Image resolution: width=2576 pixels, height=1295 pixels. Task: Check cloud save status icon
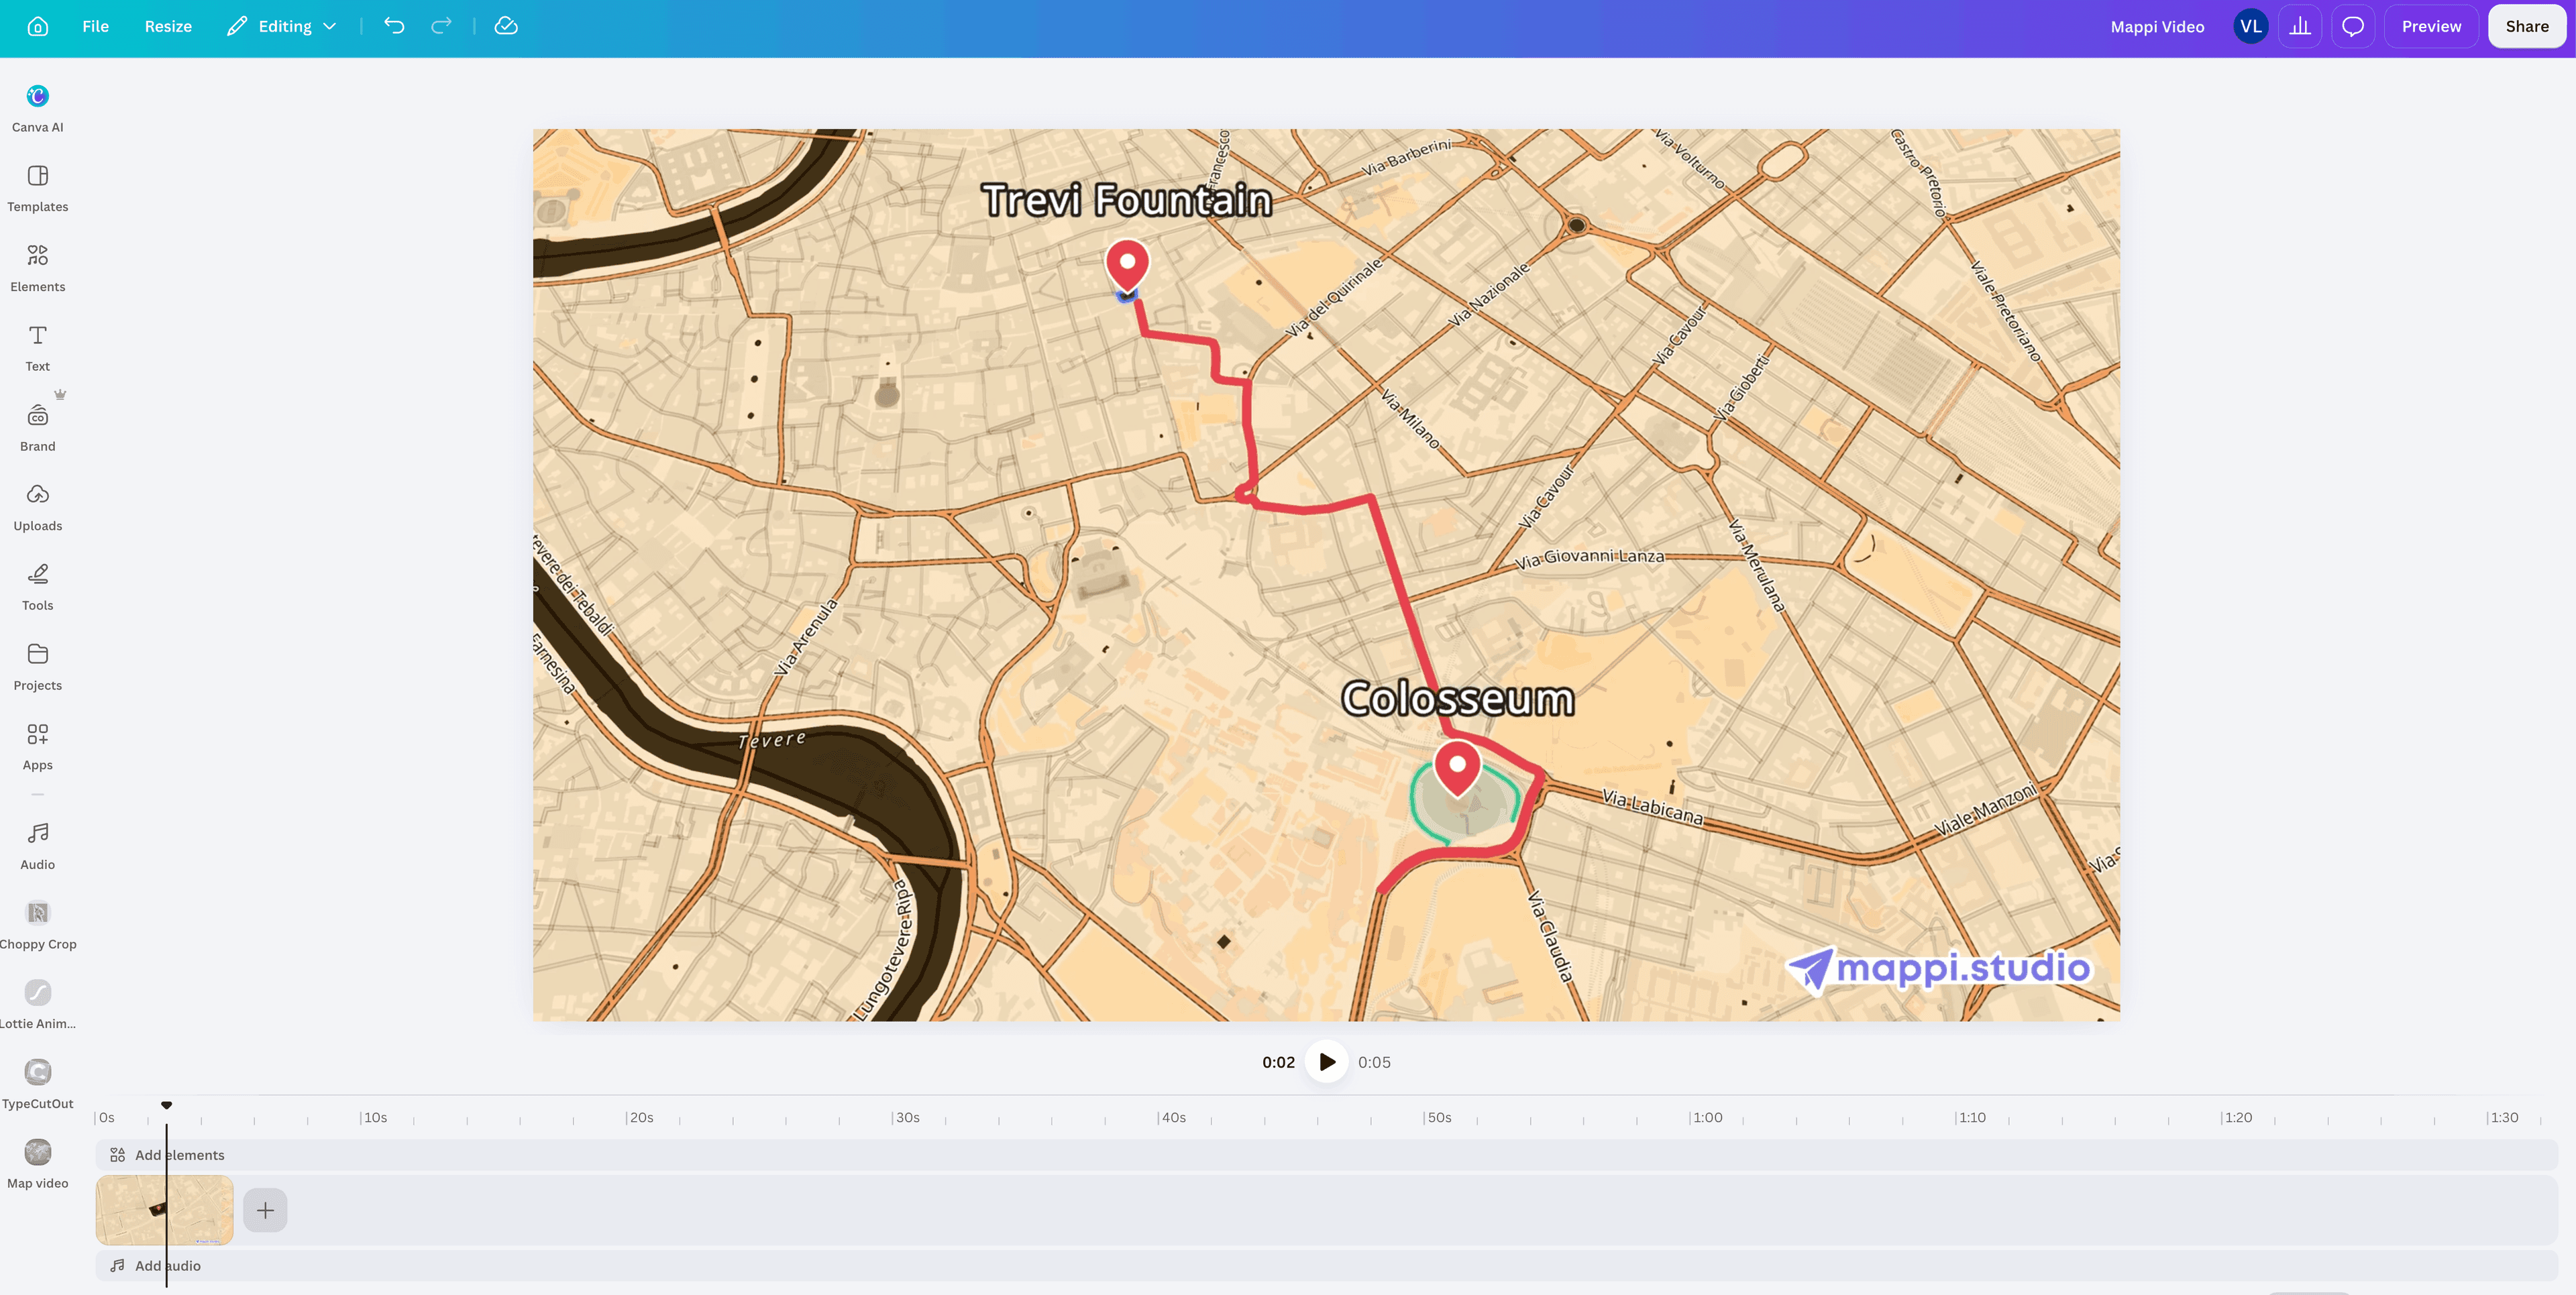point(506,27)
